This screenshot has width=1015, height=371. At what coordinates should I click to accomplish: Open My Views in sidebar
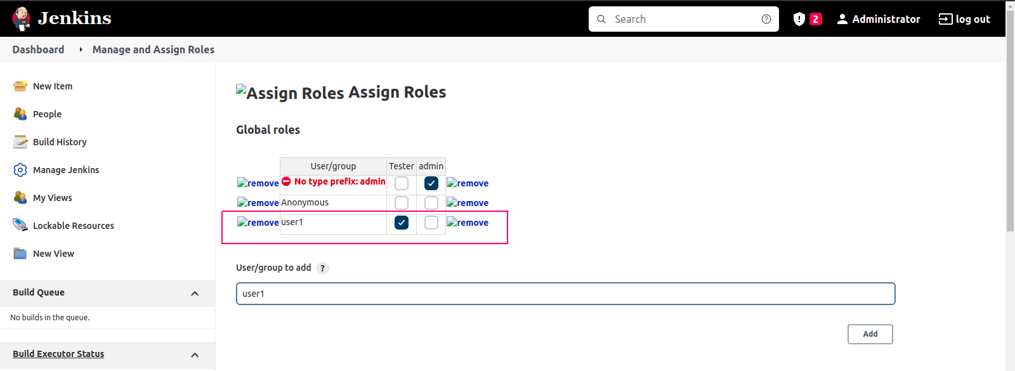(x=53, y=198)
